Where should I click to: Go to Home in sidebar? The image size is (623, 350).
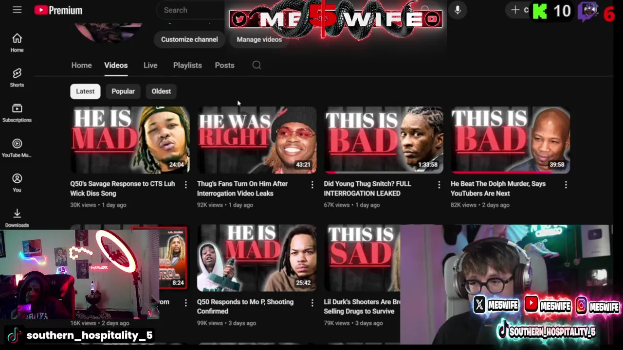pyautogui.click(x=17, y=43)
